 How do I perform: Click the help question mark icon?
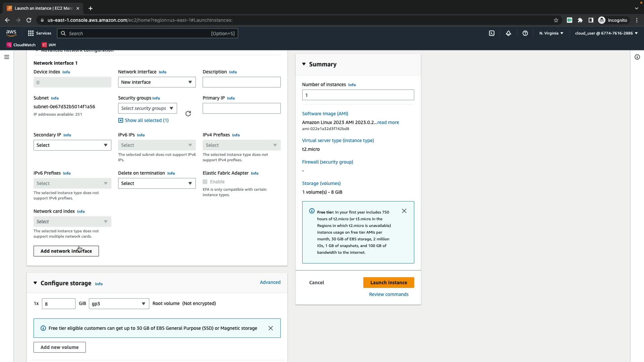(x=525, y=33)
